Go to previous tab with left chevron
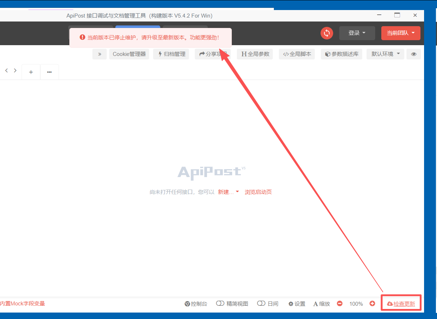Viewport: 437px width, 319px height. (6, 71)
